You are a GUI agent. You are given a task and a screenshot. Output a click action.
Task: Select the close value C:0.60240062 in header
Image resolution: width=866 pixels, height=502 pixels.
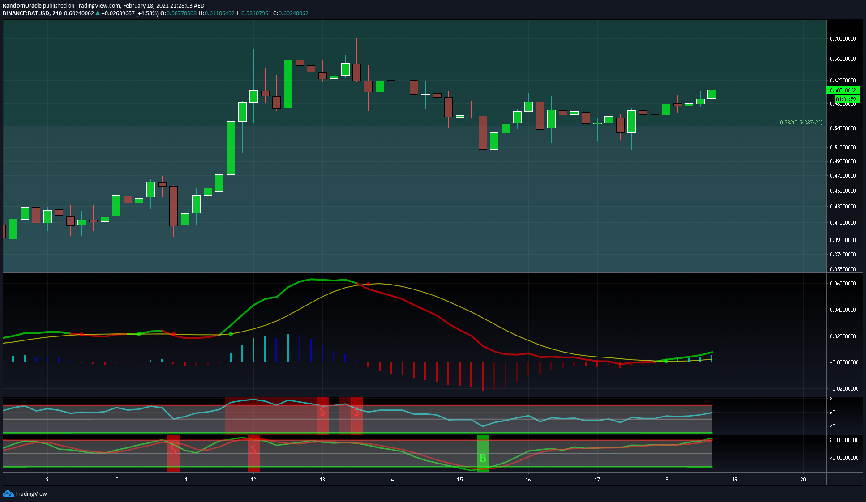pyautogui.click(x=291, y=13)
